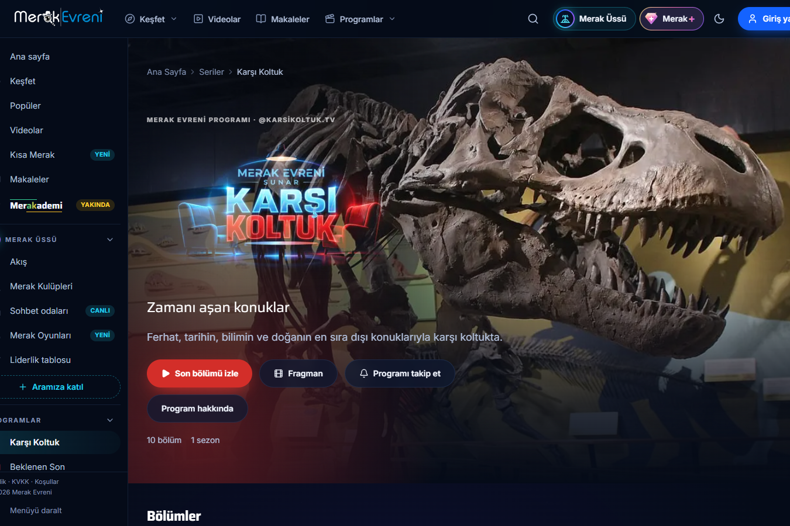This screenshot has width=790, height=526.
Task: Click the plus icon beside Aramıza katıl
Action: (x=23, y=387)
